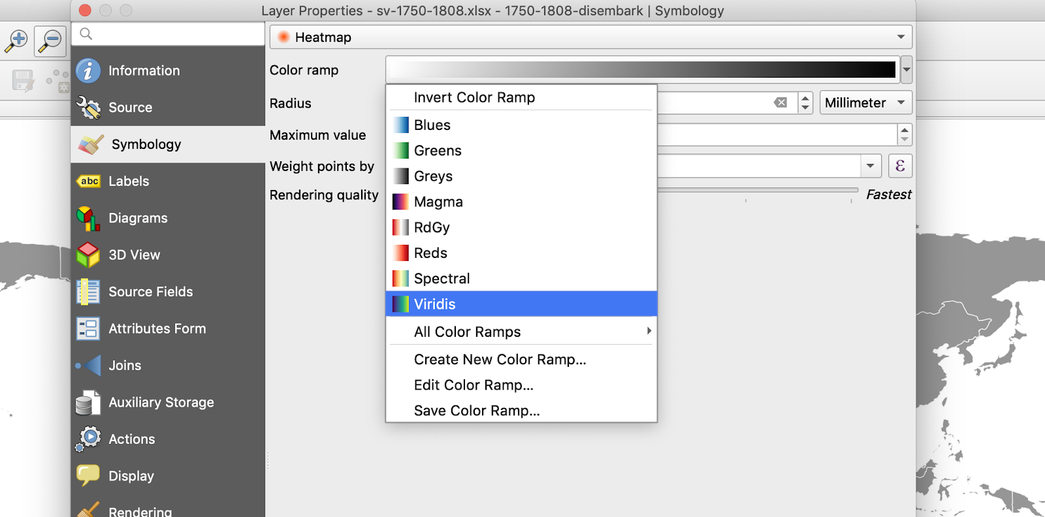Go to the Joins tab

pos(168,366)
